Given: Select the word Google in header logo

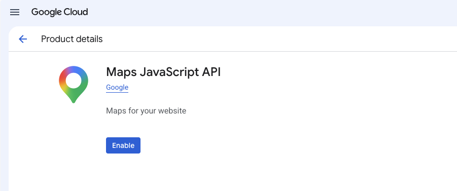Looking at the screenshot, I should pyautogui.click(x=47, y=12).
